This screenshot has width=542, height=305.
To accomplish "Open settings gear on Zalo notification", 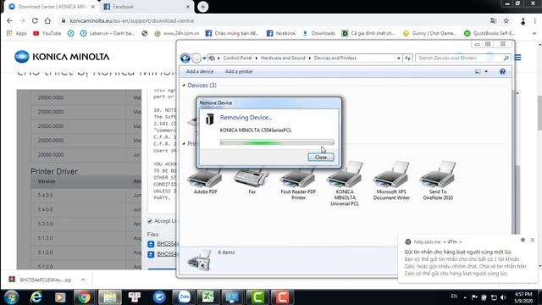I will [x=523, y=240].
